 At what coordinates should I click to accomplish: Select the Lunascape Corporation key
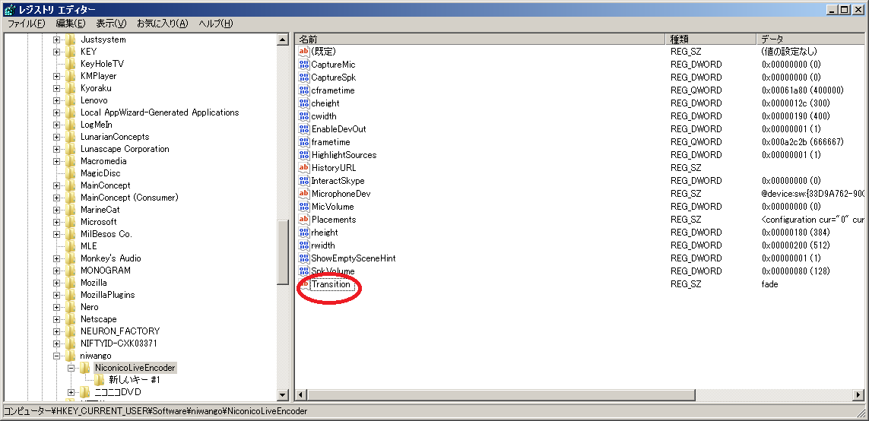(125, 149)
